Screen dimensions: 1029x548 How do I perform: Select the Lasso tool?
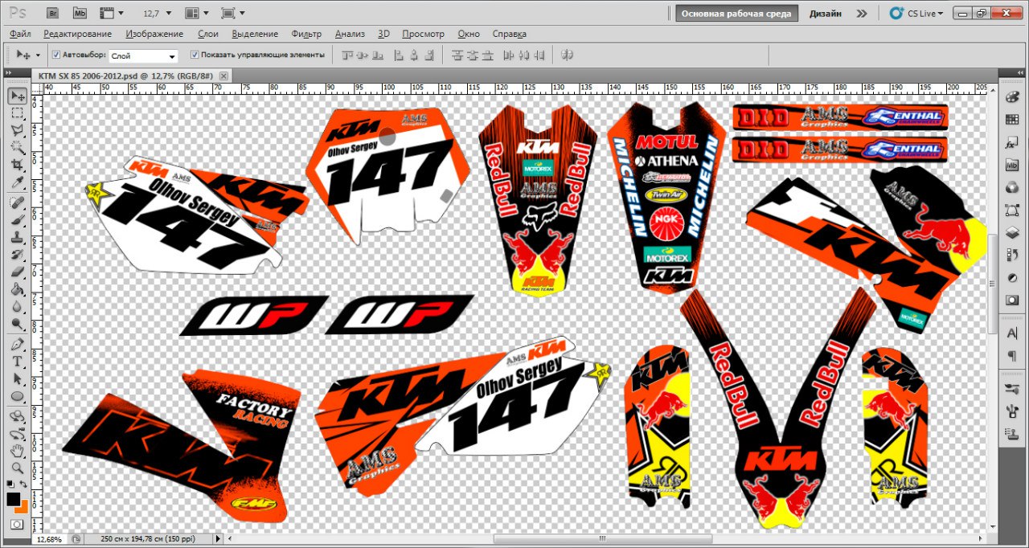[x=17, y=130]
